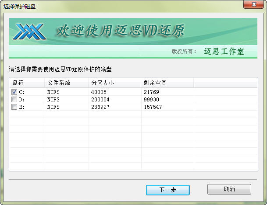This screenshot has width=267, height=205.
Task: Uncheck the C: drive checkbox
Action: point(14,92)
